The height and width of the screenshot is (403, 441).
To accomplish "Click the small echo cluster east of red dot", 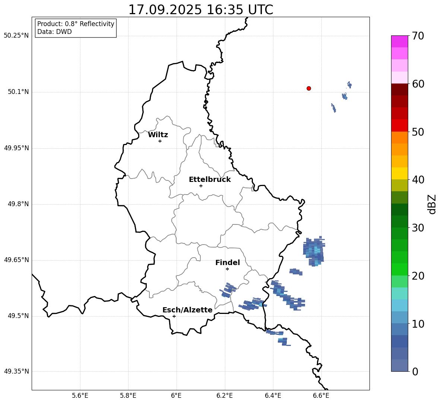I will click(342, 97).
